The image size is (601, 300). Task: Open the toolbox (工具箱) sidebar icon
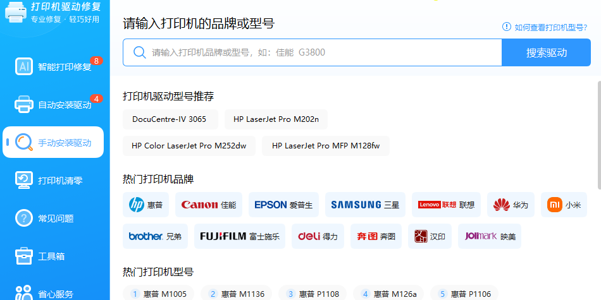[x=24, y=256]
